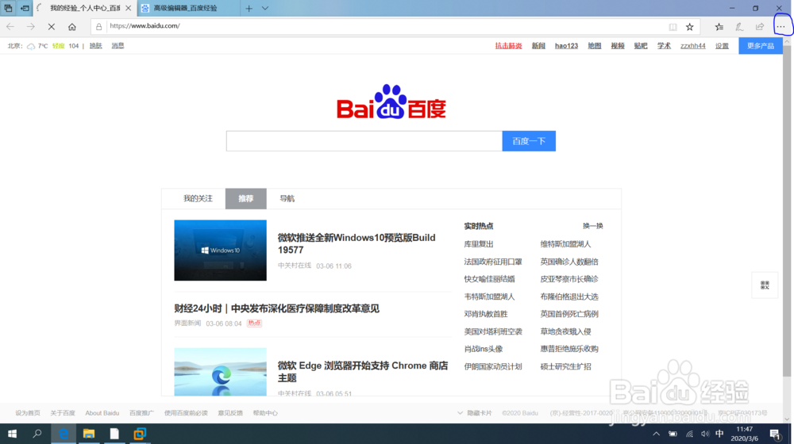Viewport: 794px width, 444px height.
Task: Click the 换肤 link
Action: 96,45
